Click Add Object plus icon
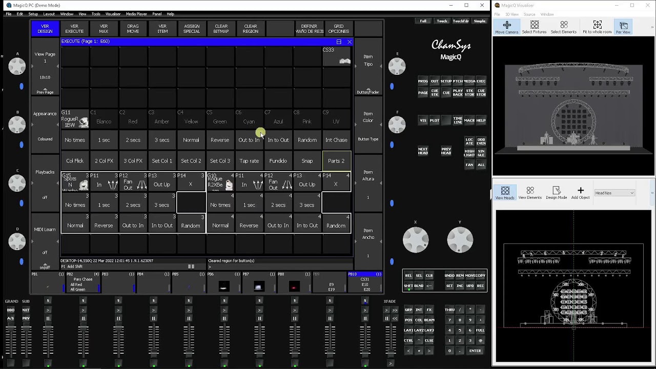Screen dimensions: 656x369 pyautogui.click(x=580, y=193)
